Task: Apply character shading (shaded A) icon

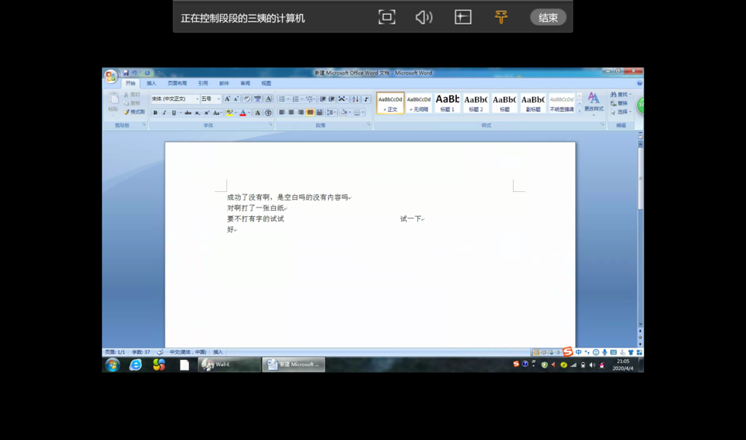Action: pos(257,113)
